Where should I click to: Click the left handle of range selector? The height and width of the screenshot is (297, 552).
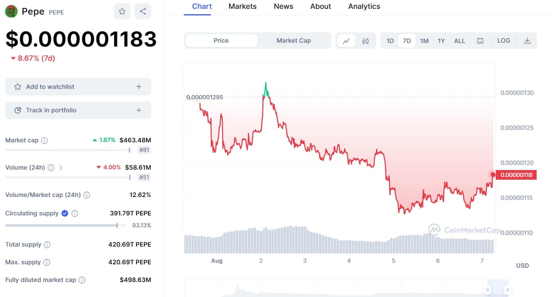(487, 290)
